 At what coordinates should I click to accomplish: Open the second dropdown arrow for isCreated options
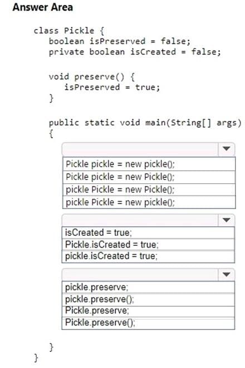(226, 220)
